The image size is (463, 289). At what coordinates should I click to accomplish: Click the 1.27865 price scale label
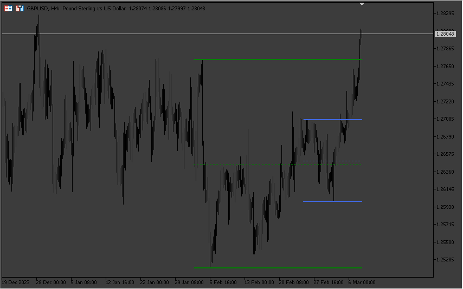pos(445,49)
